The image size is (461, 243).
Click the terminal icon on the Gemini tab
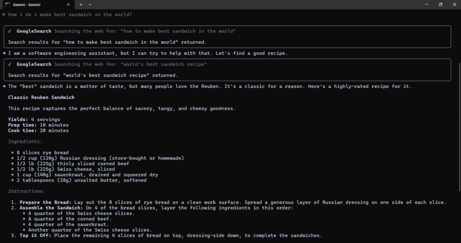pyautogui.click(x=8, y=4)
